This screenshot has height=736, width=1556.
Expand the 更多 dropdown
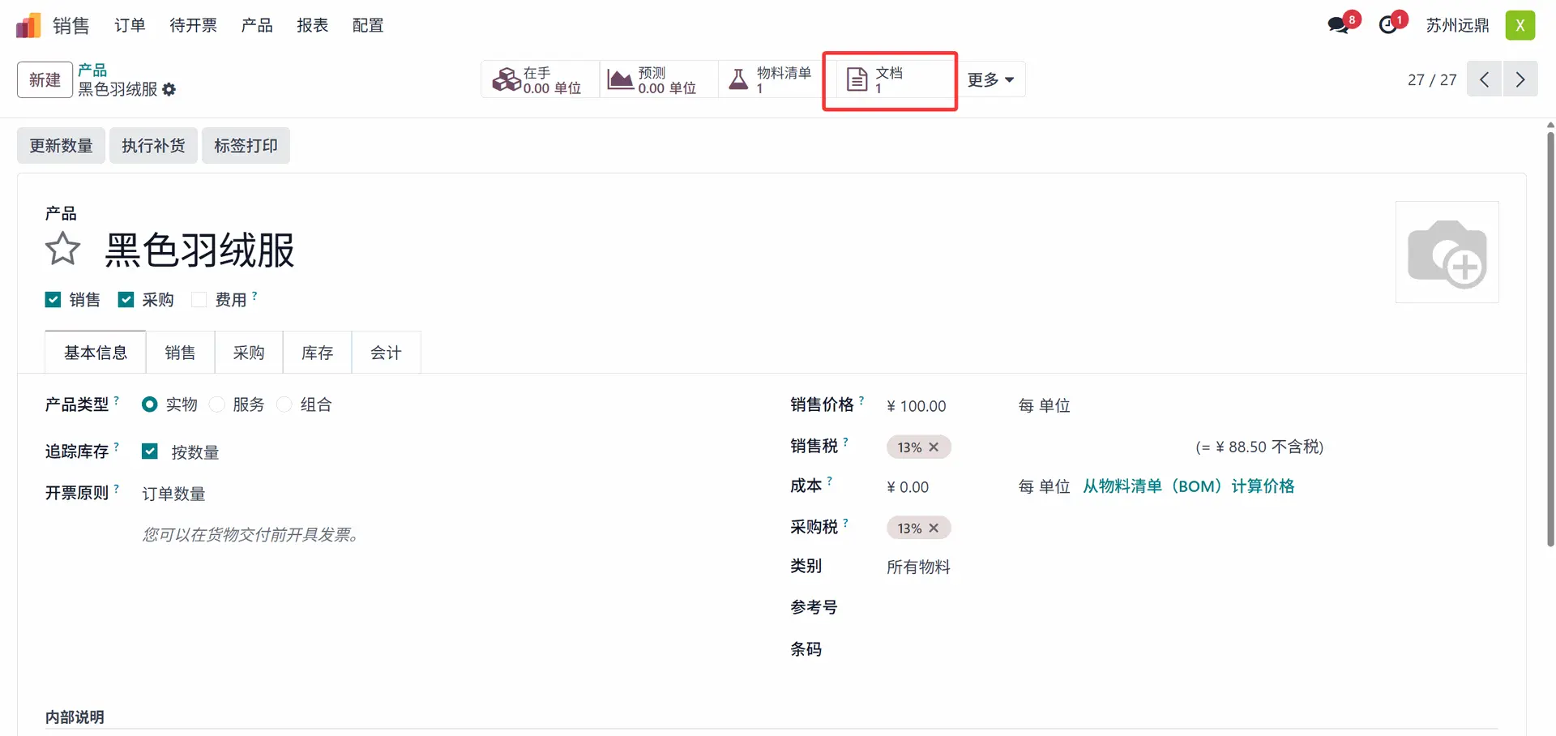[990, 79]
